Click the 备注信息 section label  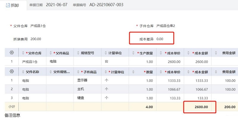tap(12, 115)
